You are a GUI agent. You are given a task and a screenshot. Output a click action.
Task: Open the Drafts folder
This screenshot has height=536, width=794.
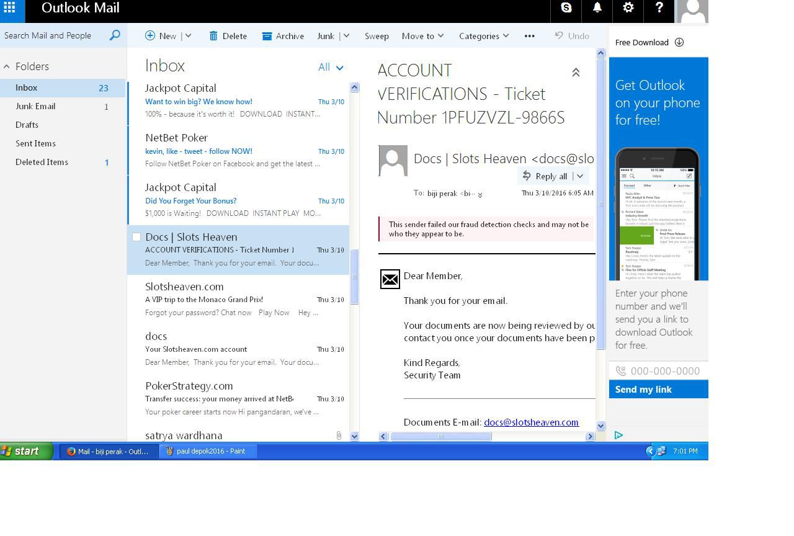coord(63,125)
